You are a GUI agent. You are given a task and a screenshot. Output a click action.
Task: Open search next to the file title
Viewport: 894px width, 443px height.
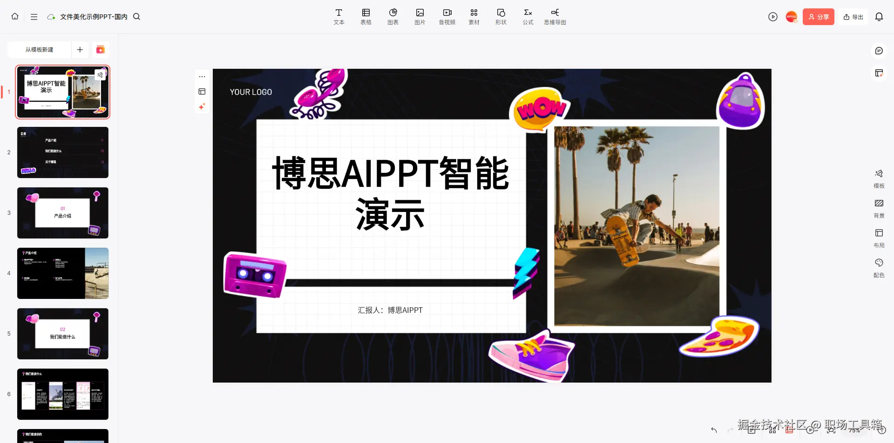[136, 17]
